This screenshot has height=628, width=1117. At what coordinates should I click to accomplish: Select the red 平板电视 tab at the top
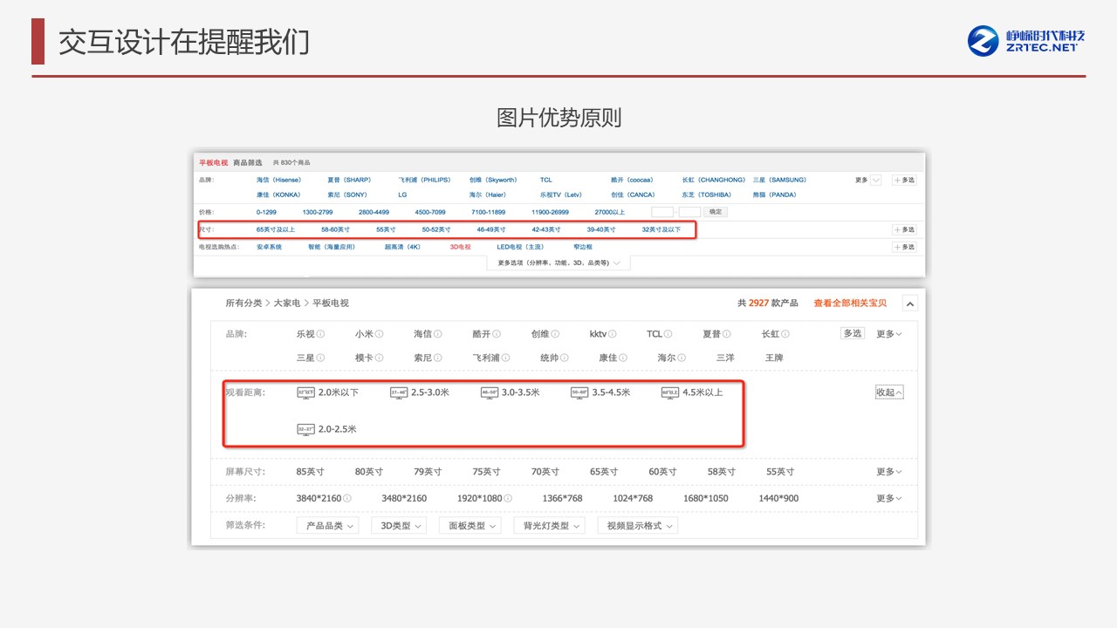click(213, 163)
